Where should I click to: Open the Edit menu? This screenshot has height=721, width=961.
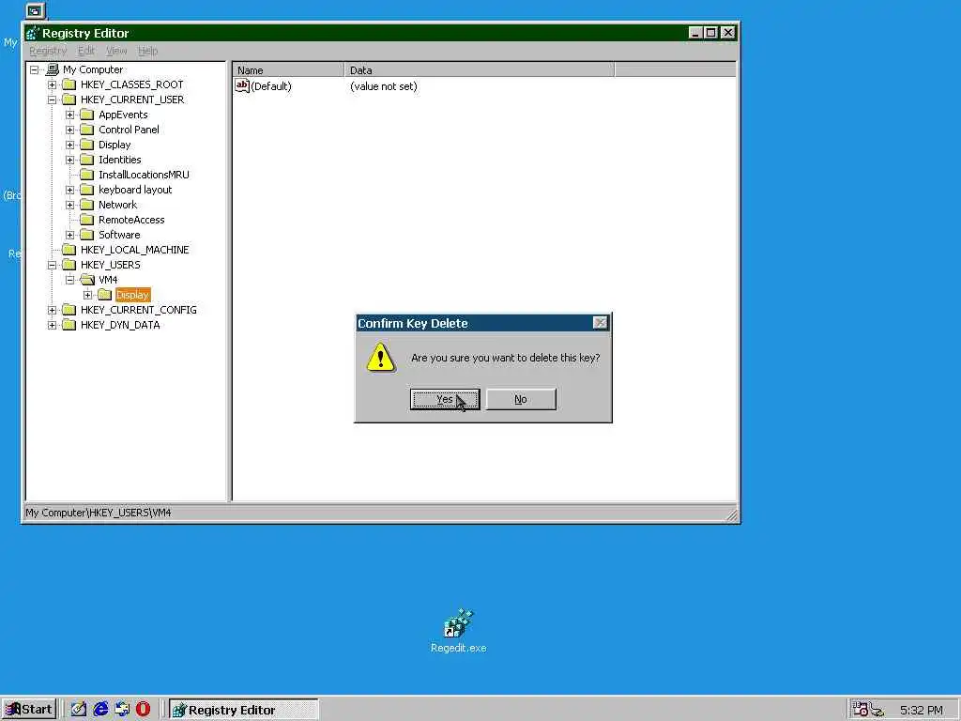(x=85, y=51)
